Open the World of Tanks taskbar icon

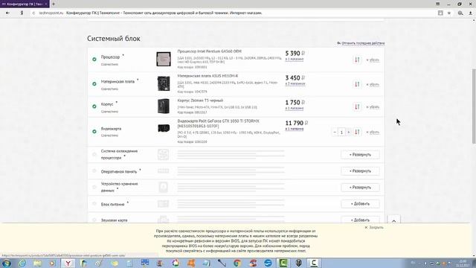[298, 263]
